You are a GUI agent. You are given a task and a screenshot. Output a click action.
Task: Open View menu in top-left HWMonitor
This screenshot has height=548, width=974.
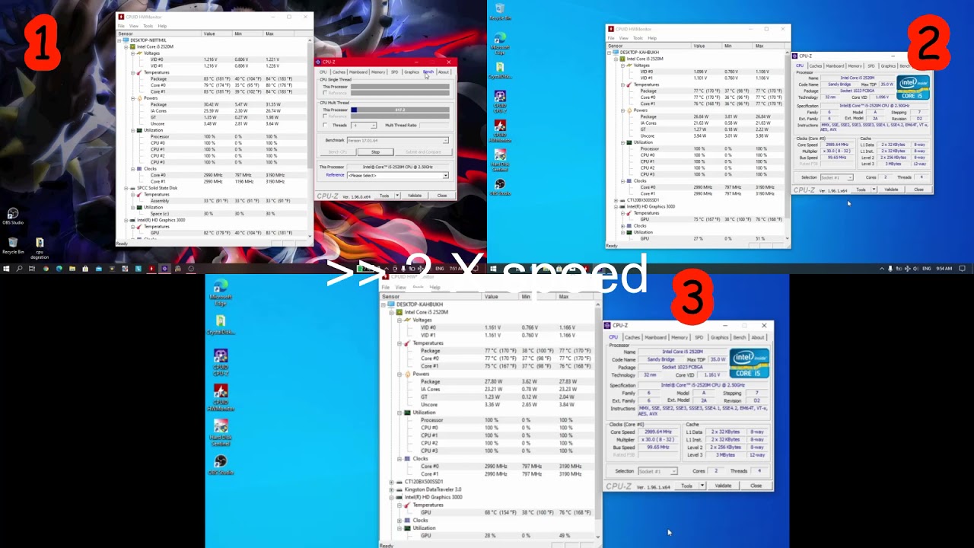click(133, 26)
